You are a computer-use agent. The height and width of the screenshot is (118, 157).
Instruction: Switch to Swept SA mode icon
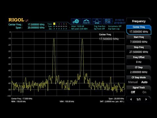(86, 21)
